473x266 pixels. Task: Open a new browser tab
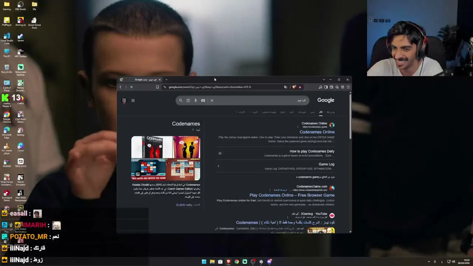pos(166,79)
